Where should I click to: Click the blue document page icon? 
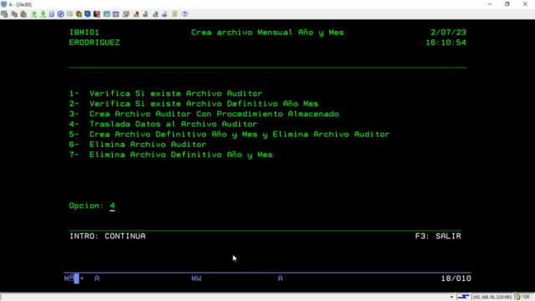tap(52, 14)
